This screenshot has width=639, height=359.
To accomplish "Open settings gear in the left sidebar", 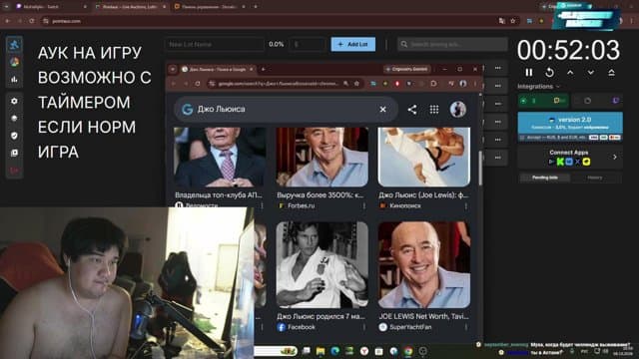I will pos(14,101).
